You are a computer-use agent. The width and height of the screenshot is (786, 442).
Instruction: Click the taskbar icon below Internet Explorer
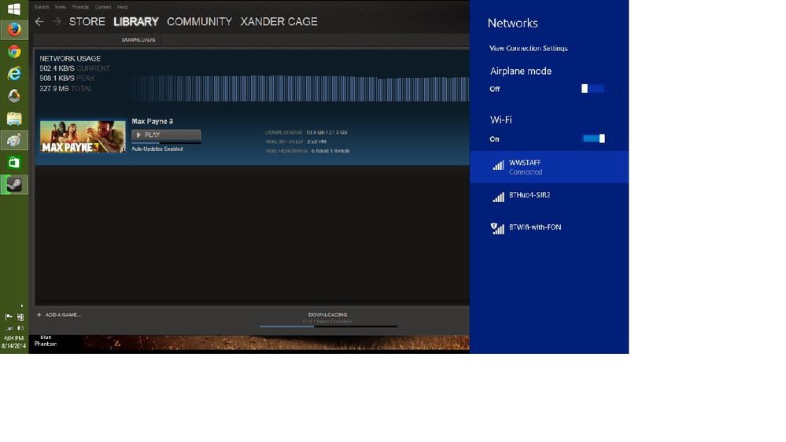[14, 96]
